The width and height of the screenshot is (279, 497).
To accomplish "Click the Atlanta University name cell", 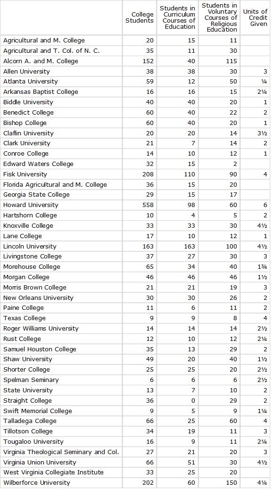I will 61,82.
